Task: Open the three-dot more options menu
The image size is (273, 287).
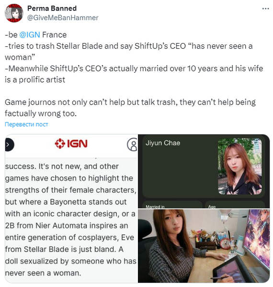Action: 265,9
